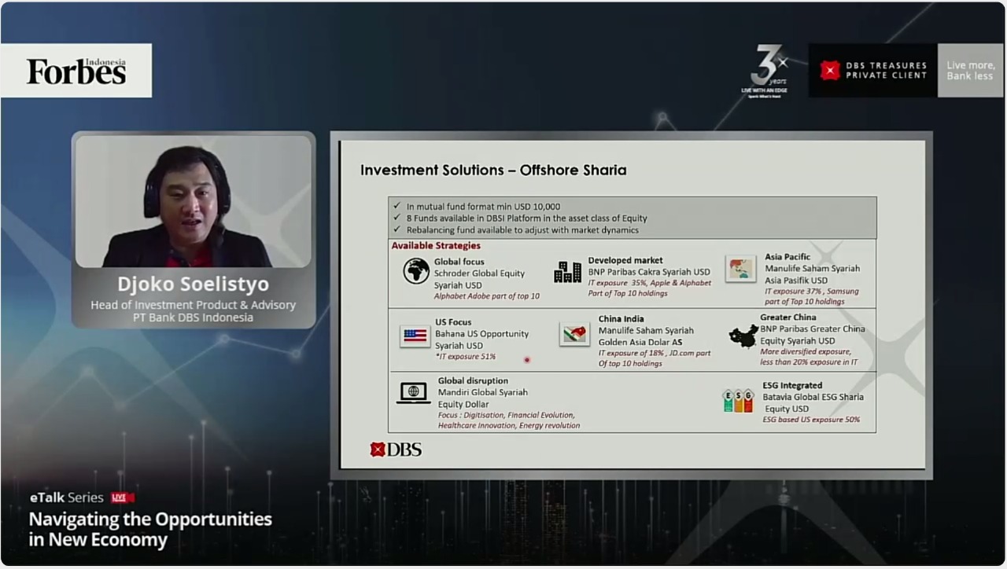
Task: Click 'Schroder Global Equity Syariah USD' fund name
Action: click(x=479, y=279)
